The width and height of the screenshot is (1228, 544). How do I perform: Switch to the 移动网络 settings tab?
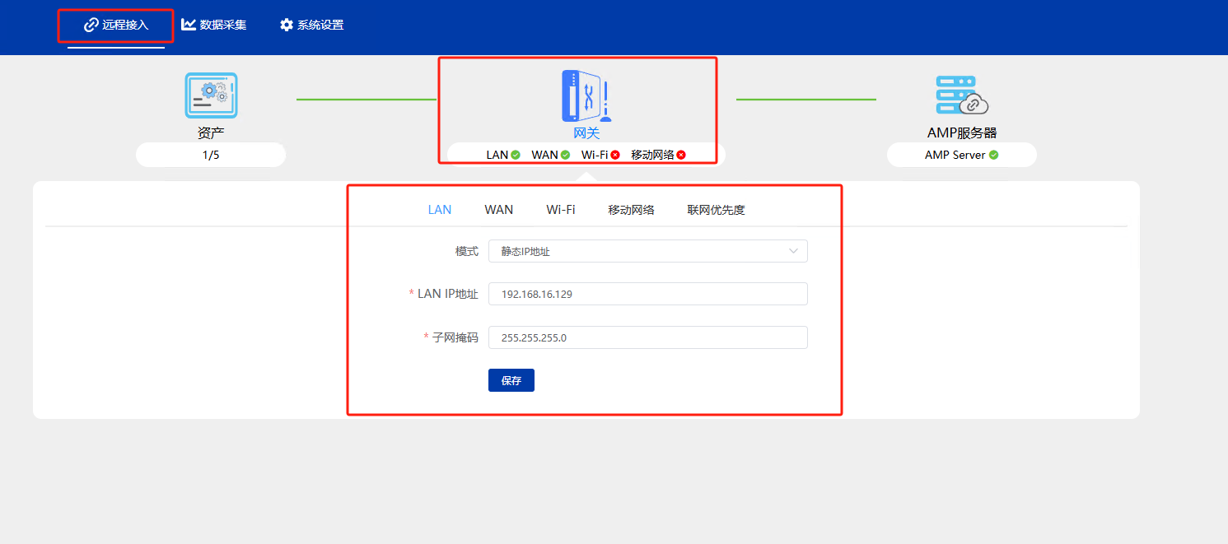pyautogui.click(x=632, y=210)
